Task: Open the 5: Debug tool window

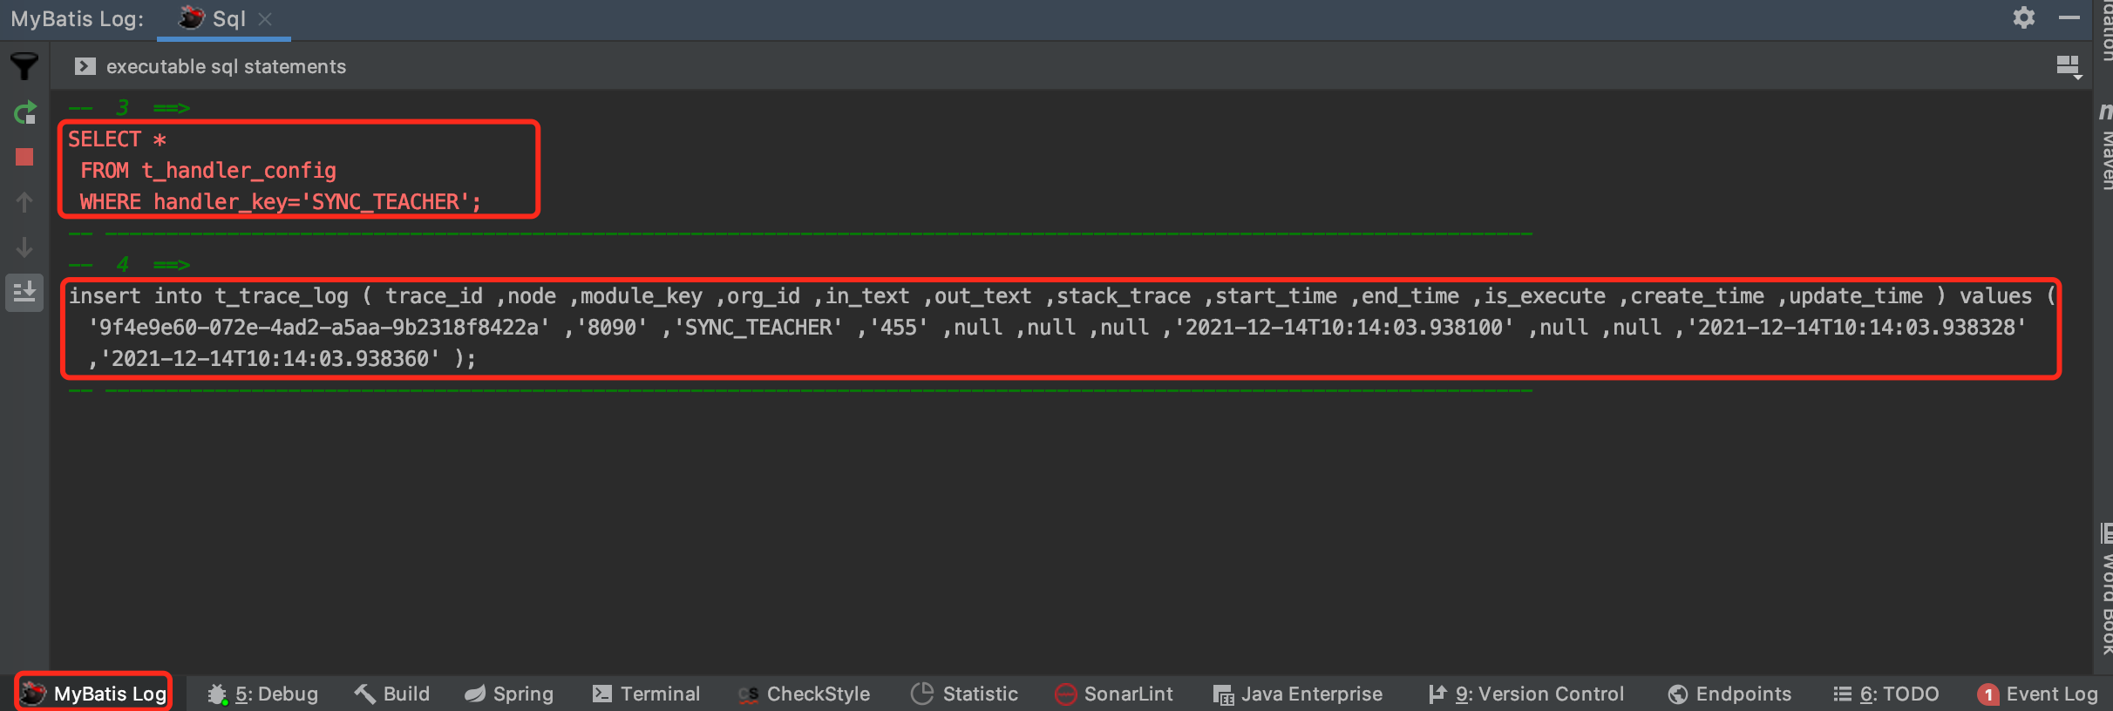Action: tap(262, 694)
